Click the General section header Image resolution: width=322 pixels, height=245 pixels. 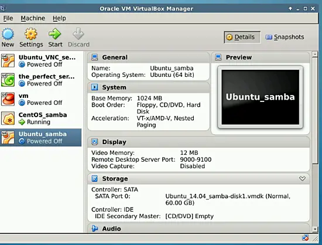coord(148,57)
